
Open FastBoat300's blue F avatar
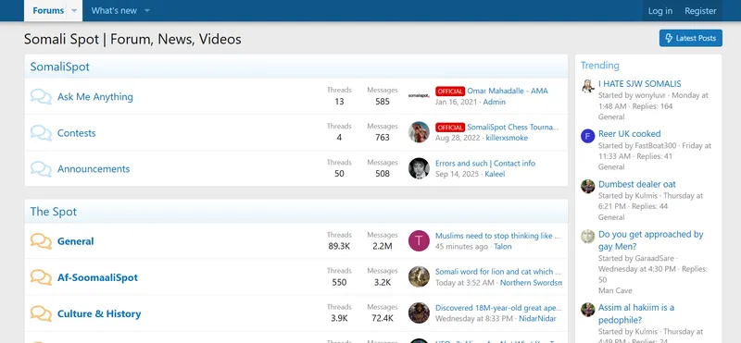coord(587,136)
